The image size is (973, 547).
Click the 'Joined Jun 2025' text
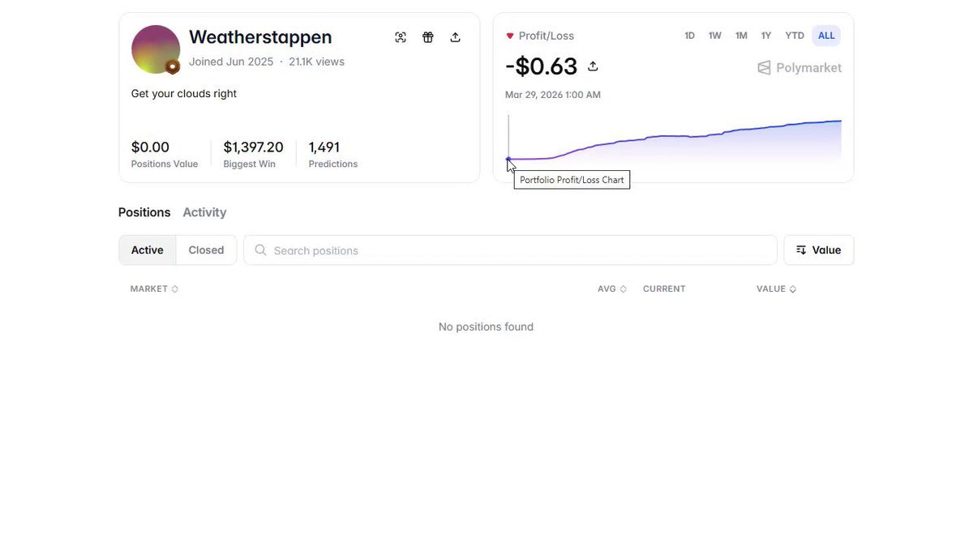231,62
